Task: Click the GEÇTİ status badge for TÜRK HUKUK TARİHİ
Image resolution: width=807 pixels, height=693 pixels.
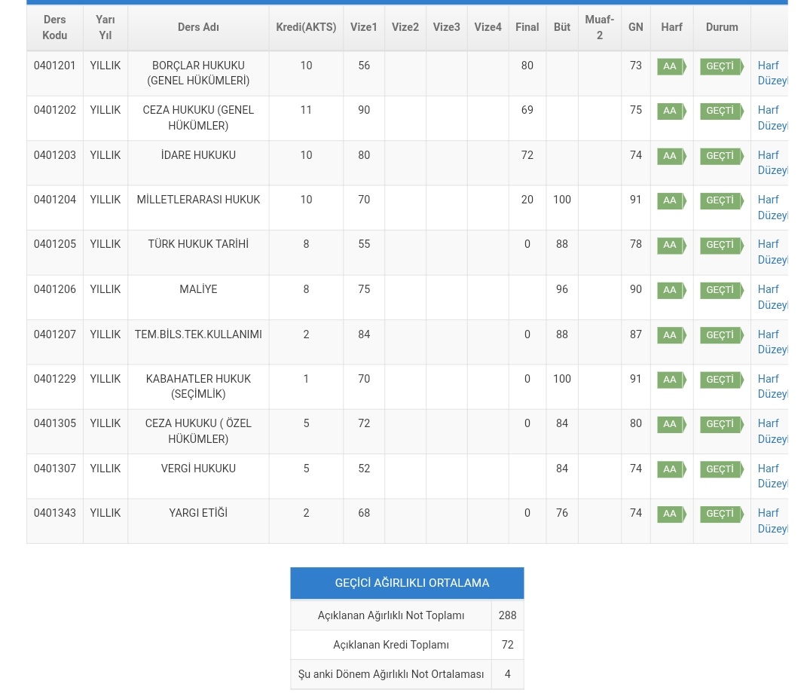Action: pos(722,245)
